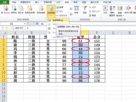136x102 pixels.
Task: Choose 全部刷新(A) in the dropdown menu
Action: tap(58, 20)
